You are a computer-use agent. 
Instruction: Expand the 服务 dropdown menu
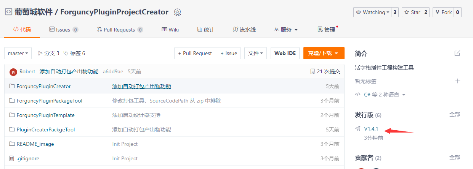click(x=286, y=30)
